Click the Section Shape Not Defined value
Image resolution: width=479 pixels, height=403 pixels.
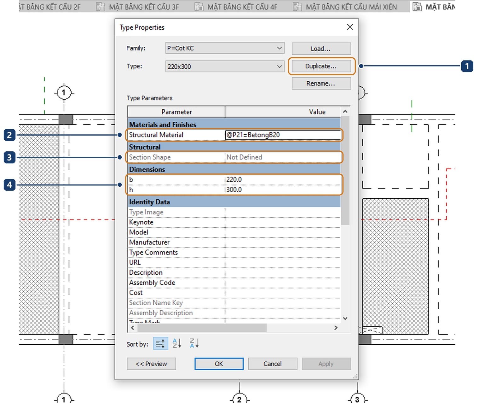point(283,157)
